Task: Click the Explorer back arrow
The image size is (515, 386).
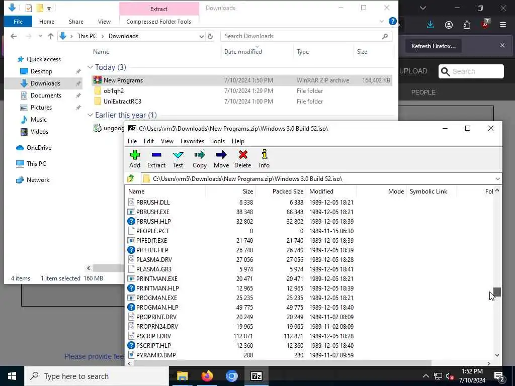Action: click(x=14, y=36)
